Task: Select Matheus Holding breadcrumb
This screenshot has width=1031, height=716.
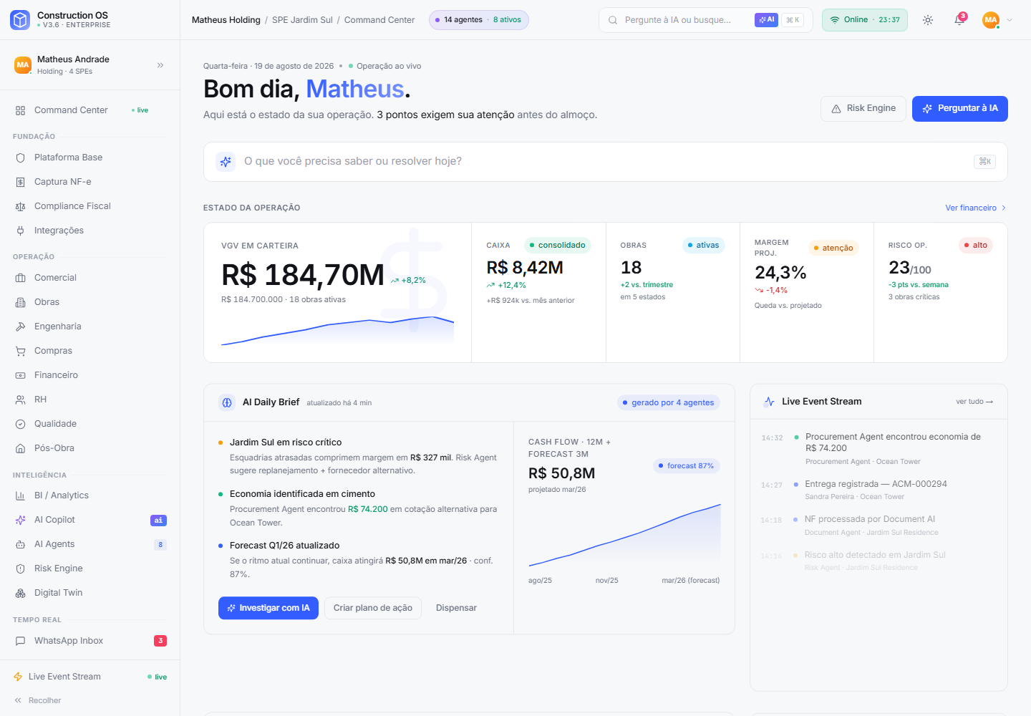Action: click(226, 20)
